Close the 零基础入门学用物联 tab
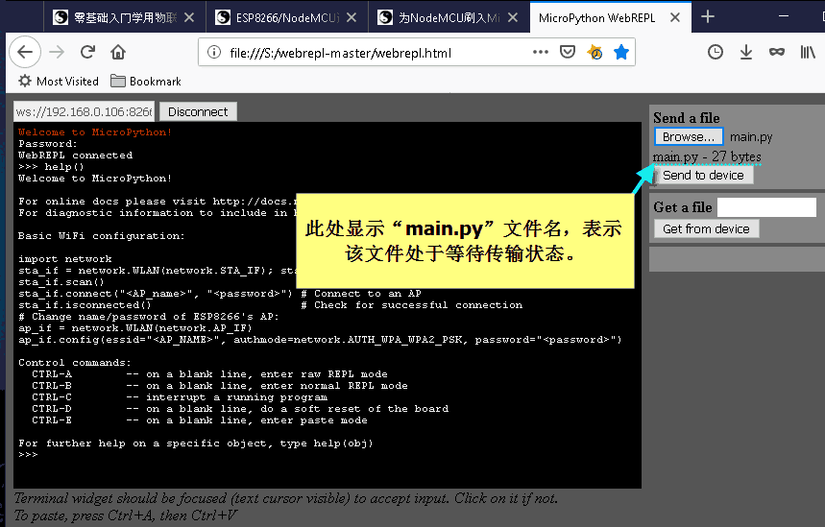The image size is (825, 527). coord(189,17)
